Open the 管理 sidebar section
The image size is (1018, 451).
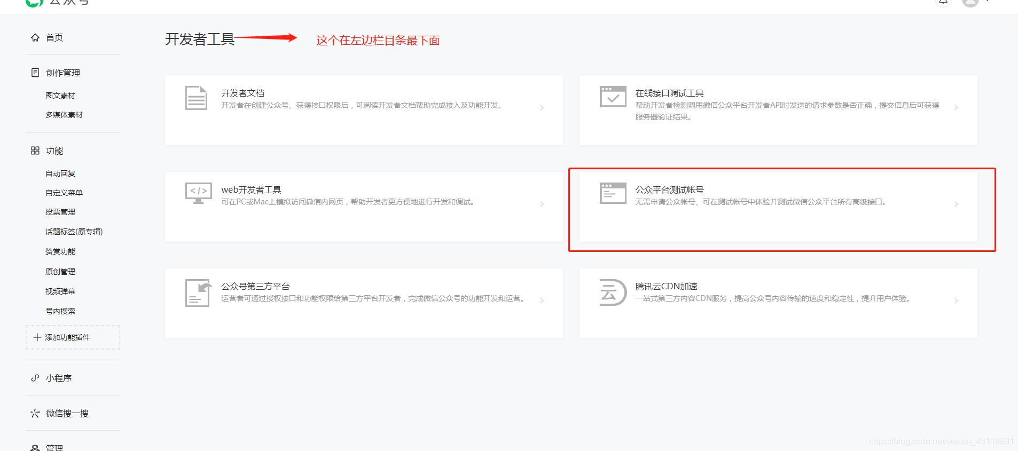[54, 448]
